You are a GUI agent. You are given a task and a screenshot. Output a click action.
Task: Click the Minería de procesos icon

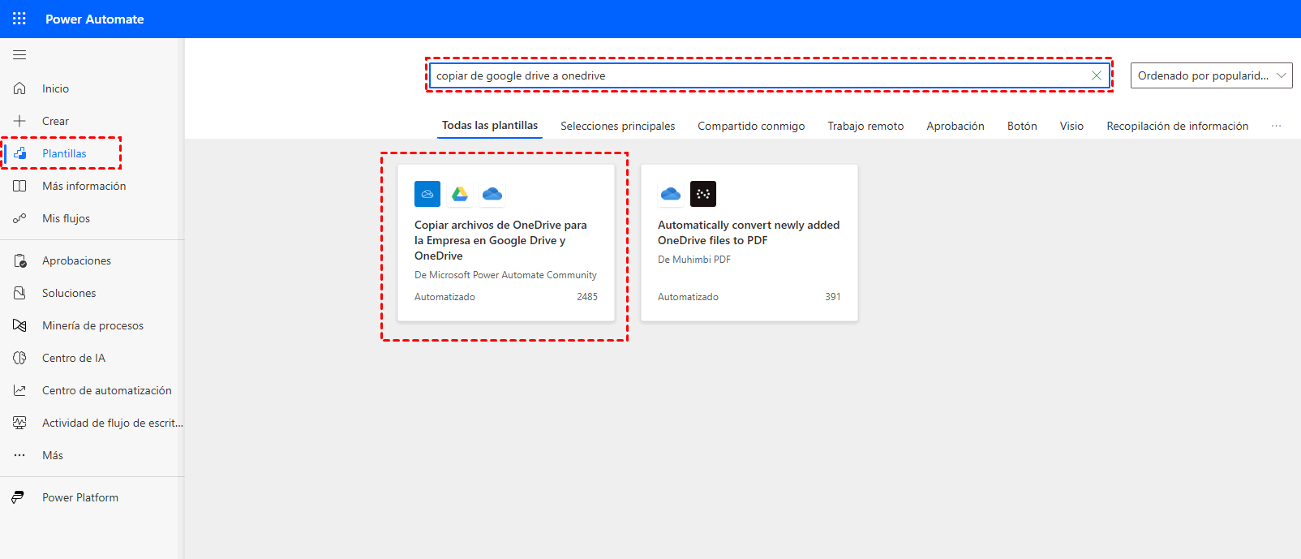coord(19,325)
